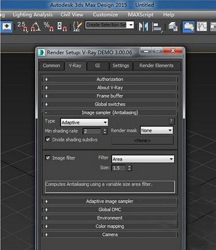Image resolution: width=216 pixels, height=250 pixels.
Task: Open the sampler Type Adaptive dropdown
Action: [x=84, y=122]
